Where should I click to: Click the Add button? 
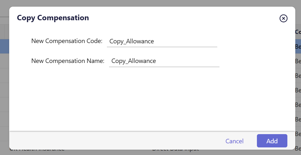272,141
